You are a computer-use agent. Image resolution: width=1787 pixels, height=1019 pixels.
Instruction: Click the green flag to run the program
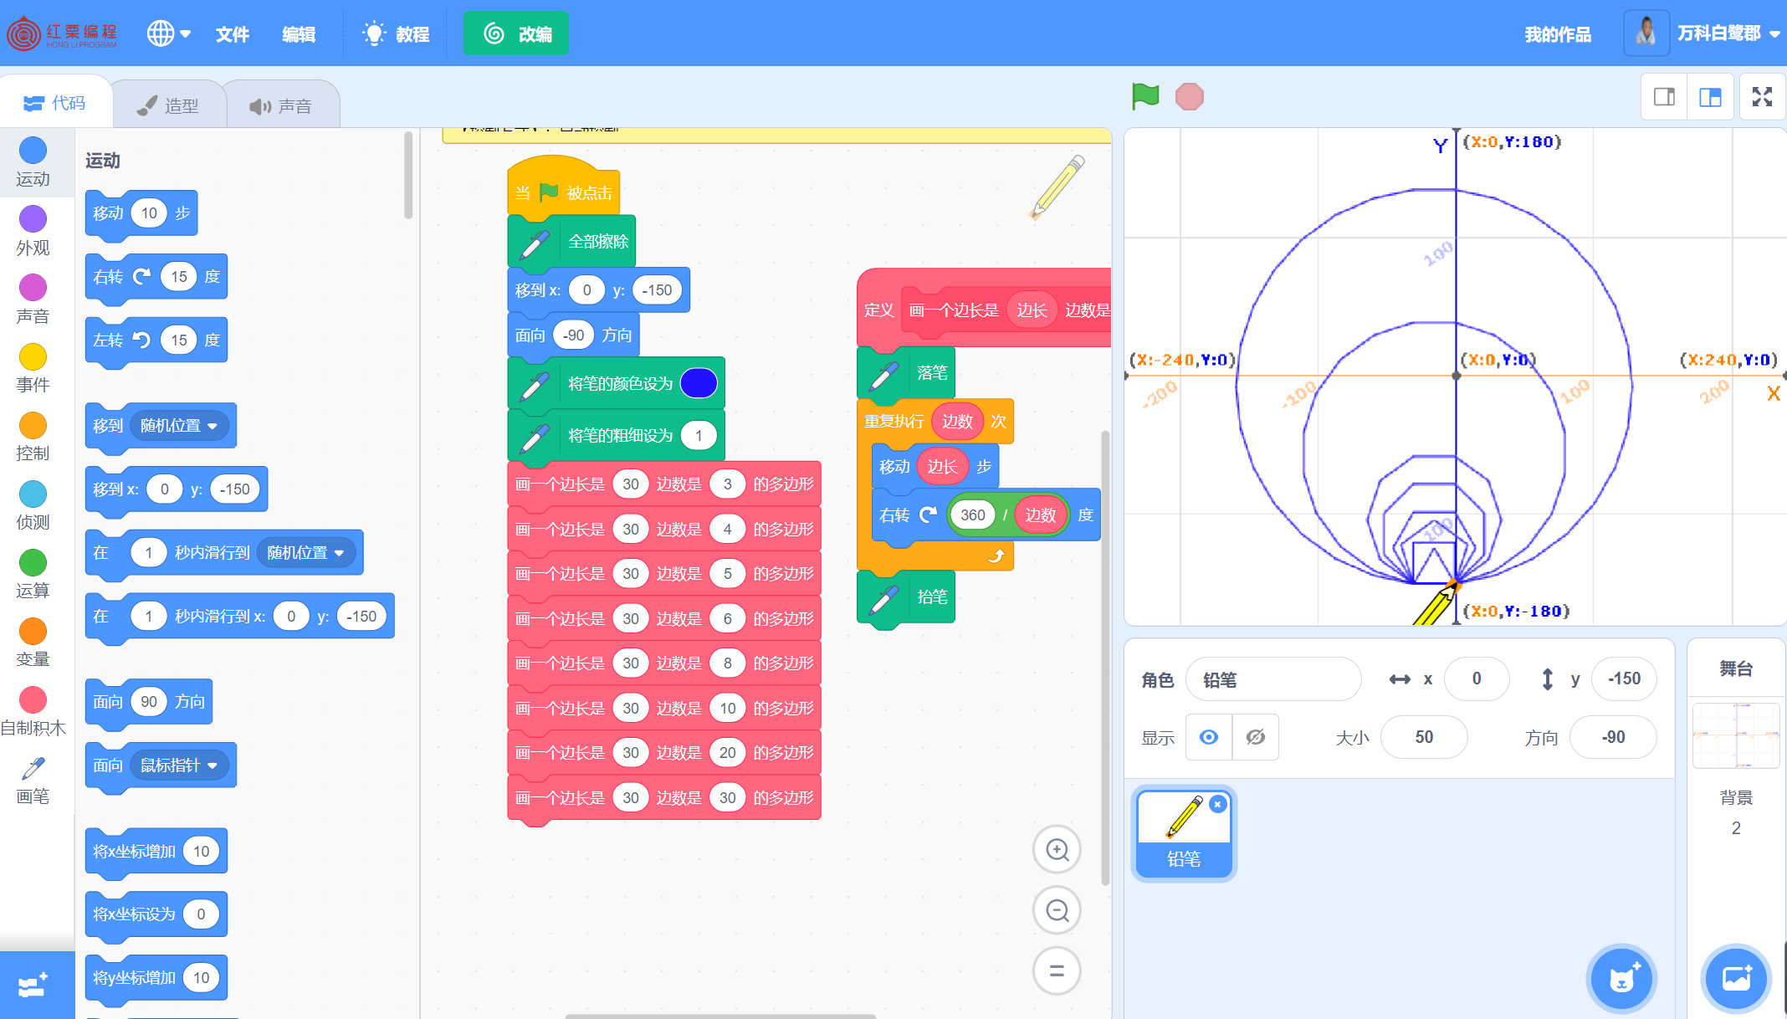1145,97
